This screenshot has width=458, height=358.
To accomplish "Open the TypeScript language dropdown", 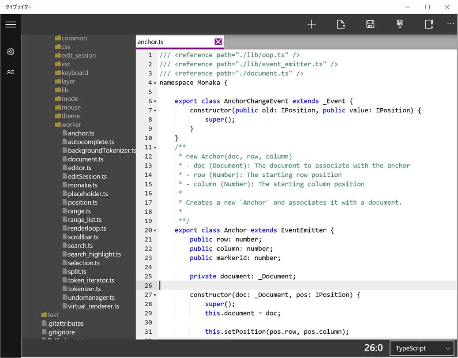I will pyautogui.click(x=422, y=348).
